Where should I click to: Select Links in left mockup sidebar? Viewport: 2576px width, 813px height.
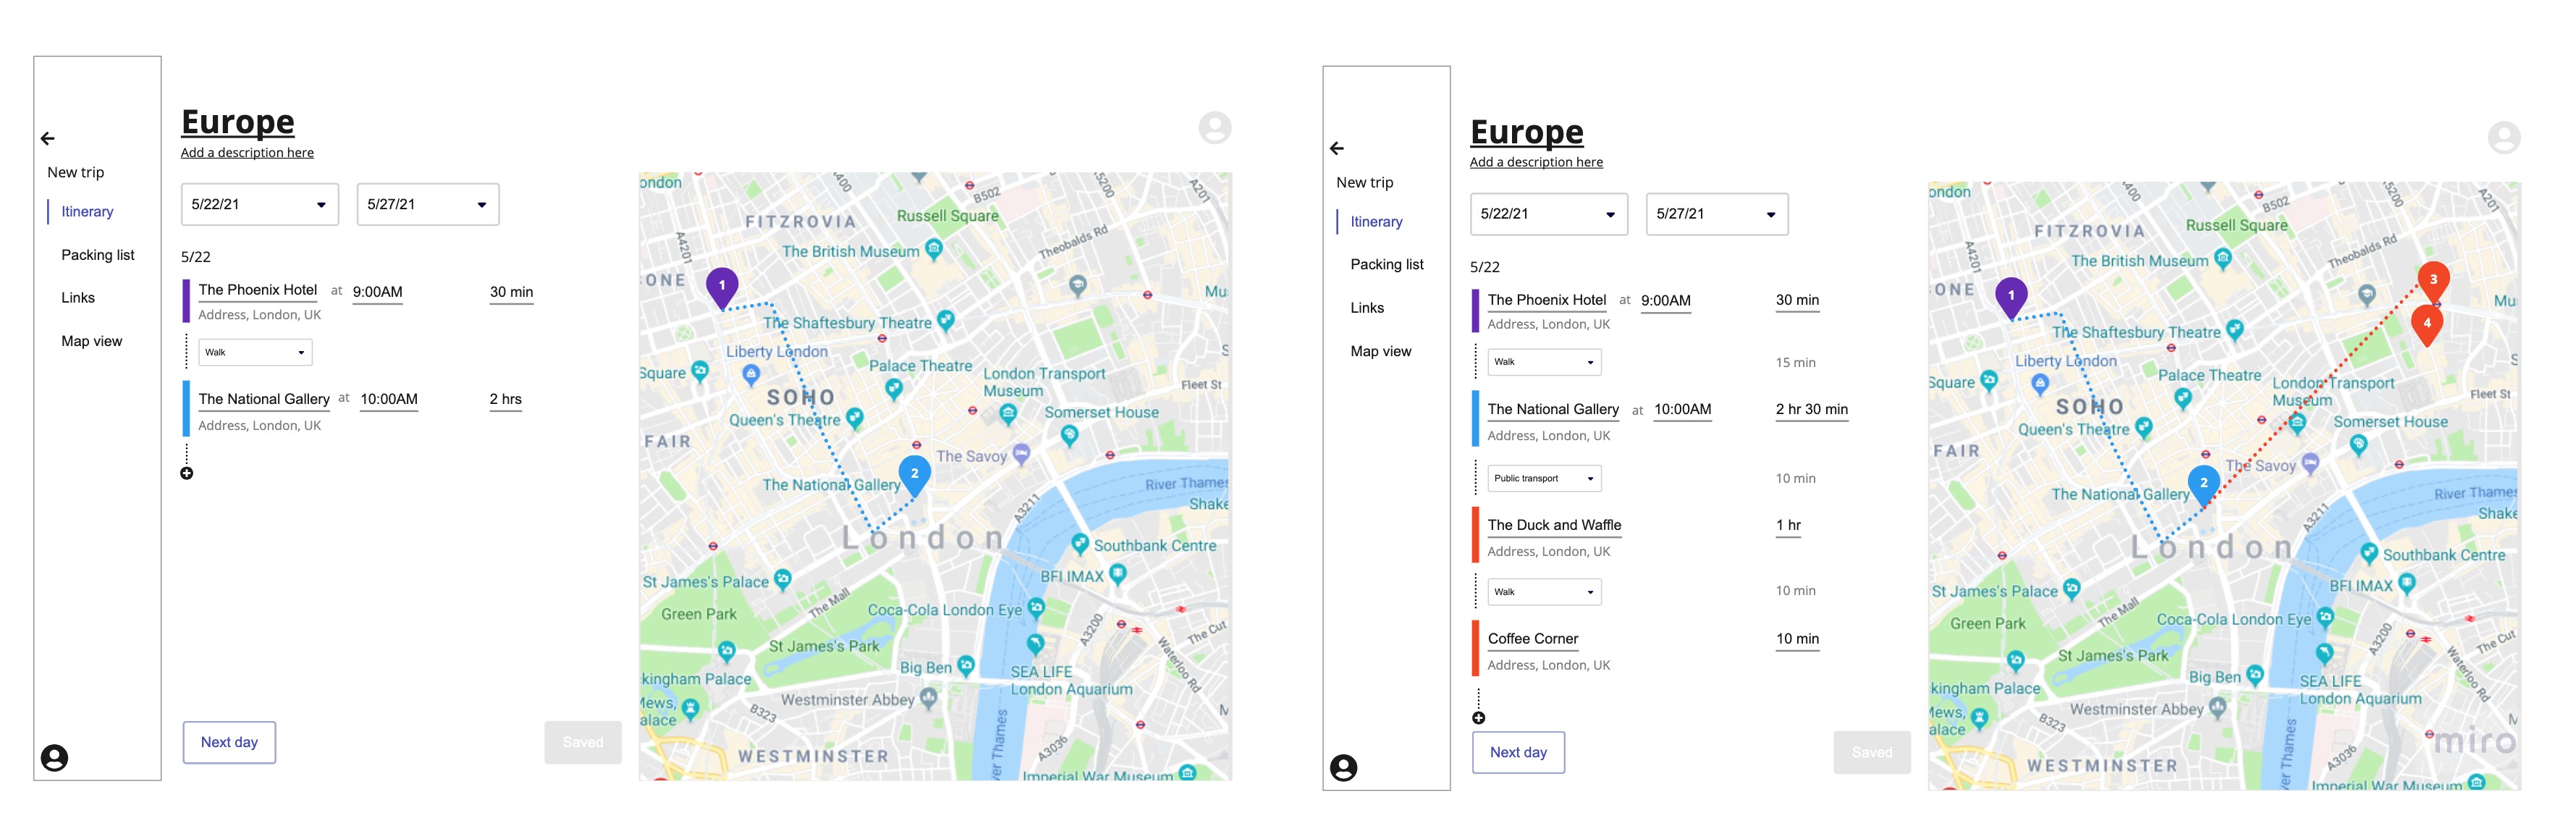pos(78,298)
